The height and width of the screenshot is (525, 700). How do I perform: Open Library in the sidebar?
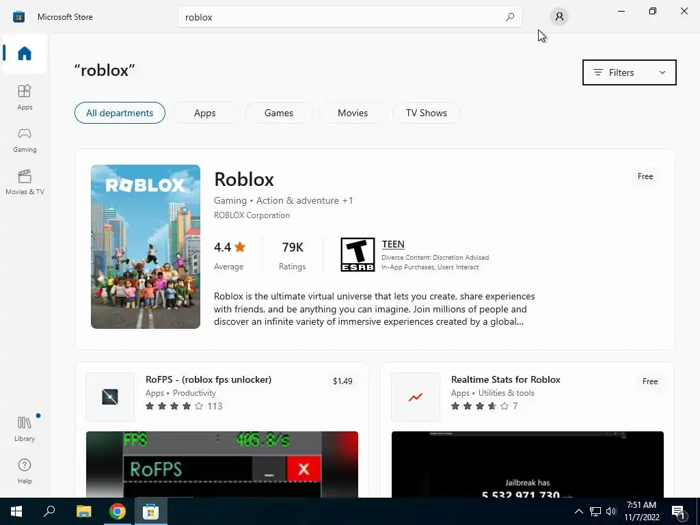25,428
